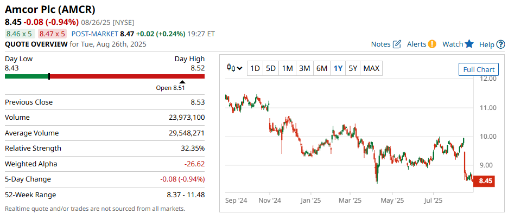Image resolution: width=508 pixels, height=220 pixels.
Task: Click the Day High value 8.52
Action: tap(198, 68)
